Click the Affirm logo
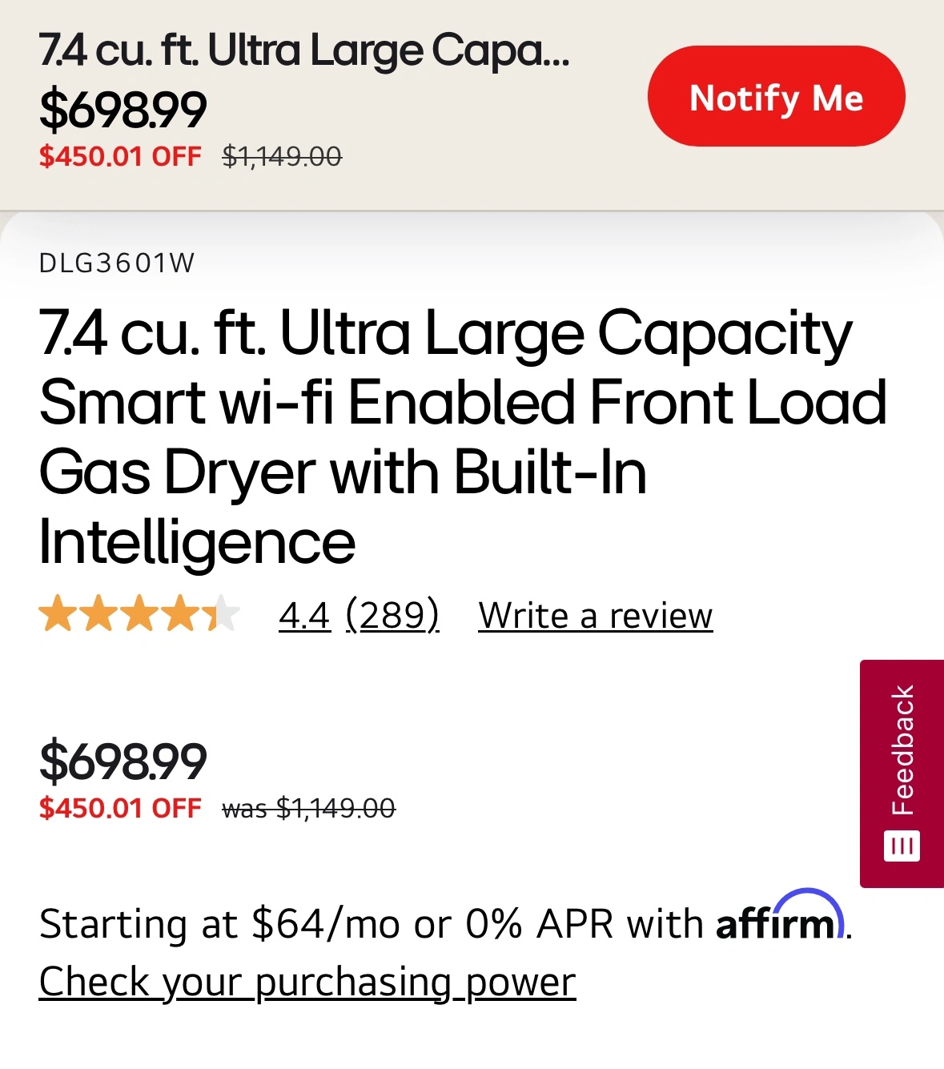This screenshot has height=1069, width=944. tap(781, 918)
